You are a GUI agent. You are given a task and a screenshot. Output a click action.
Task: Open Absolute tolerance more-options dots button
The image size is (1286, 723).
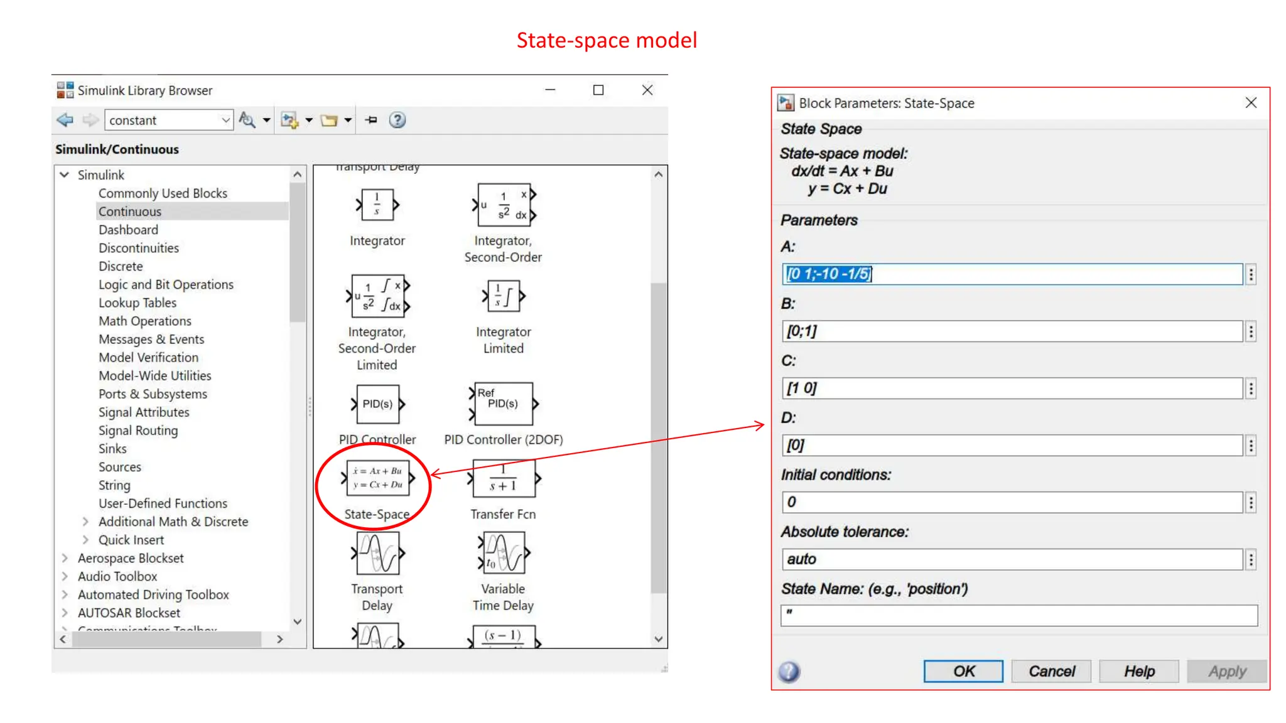(1251, 559)
